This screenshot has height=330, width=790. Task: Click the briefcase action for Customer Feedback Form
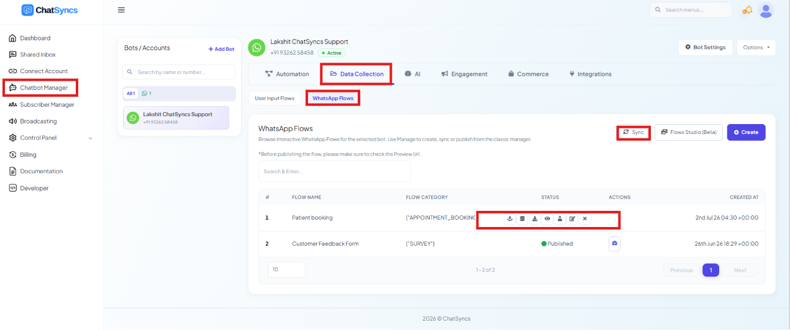pos(615,244)
